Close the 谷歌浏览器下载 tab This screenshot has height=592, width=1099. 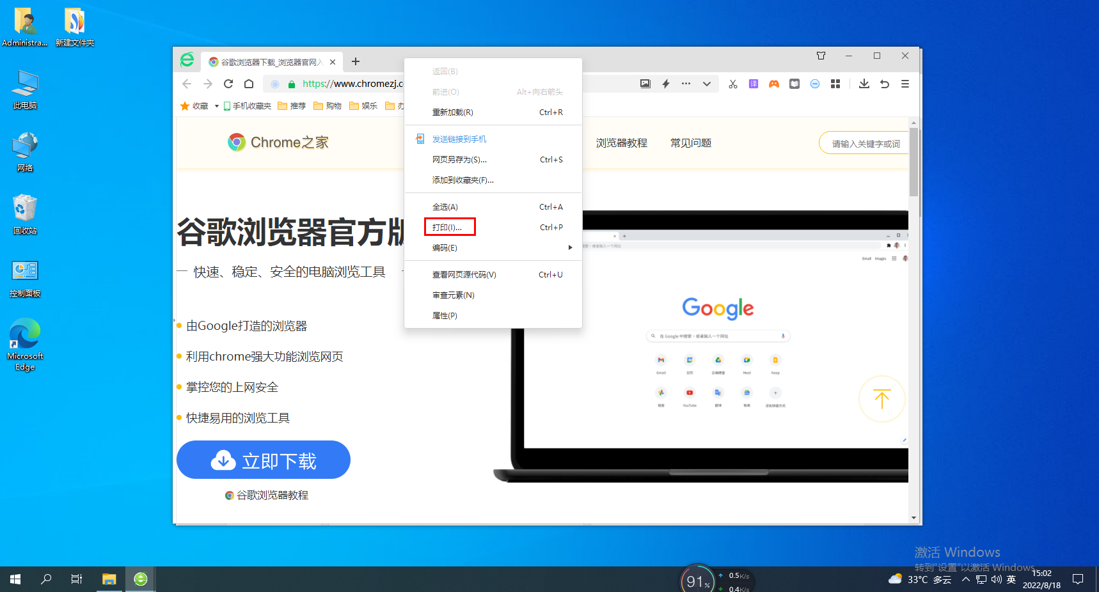333,62
